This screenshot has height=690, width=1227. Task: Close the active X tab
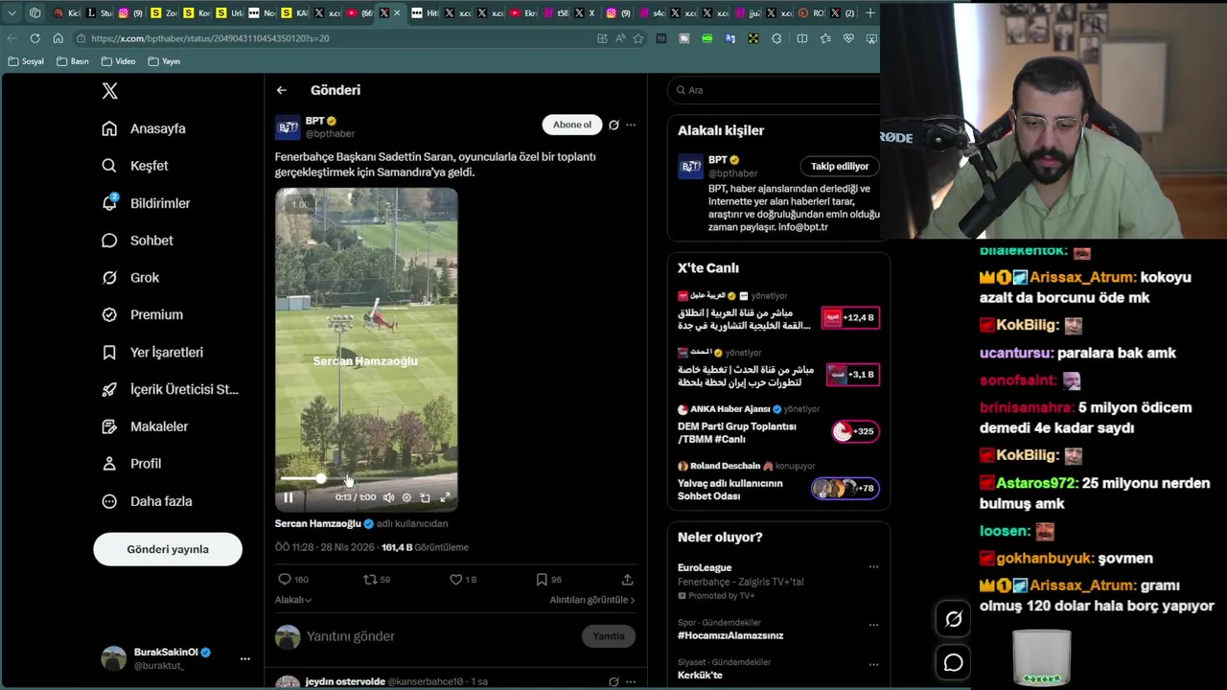point(398,13)
